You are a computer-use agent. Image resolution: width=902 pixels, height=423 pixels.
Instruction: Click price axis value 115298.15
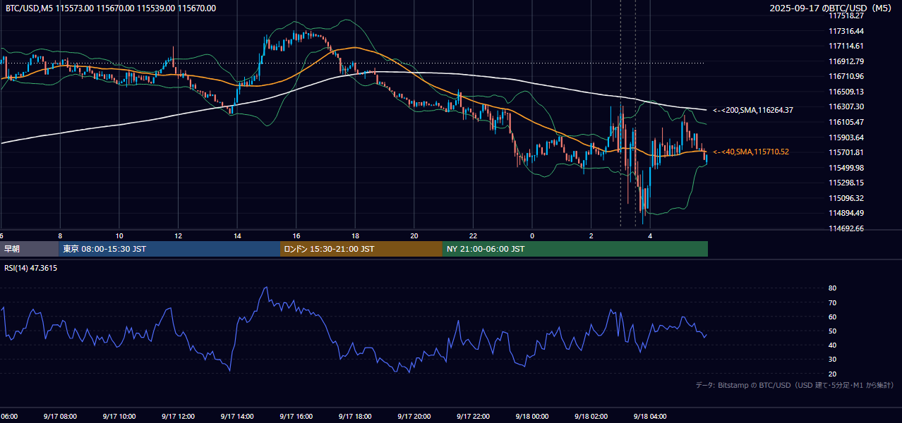(846, 183)
